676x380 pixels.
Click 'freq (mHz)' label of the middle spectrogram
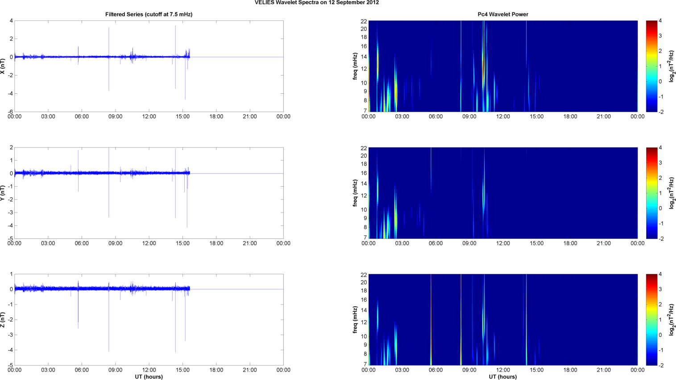[x=355, y=193]
